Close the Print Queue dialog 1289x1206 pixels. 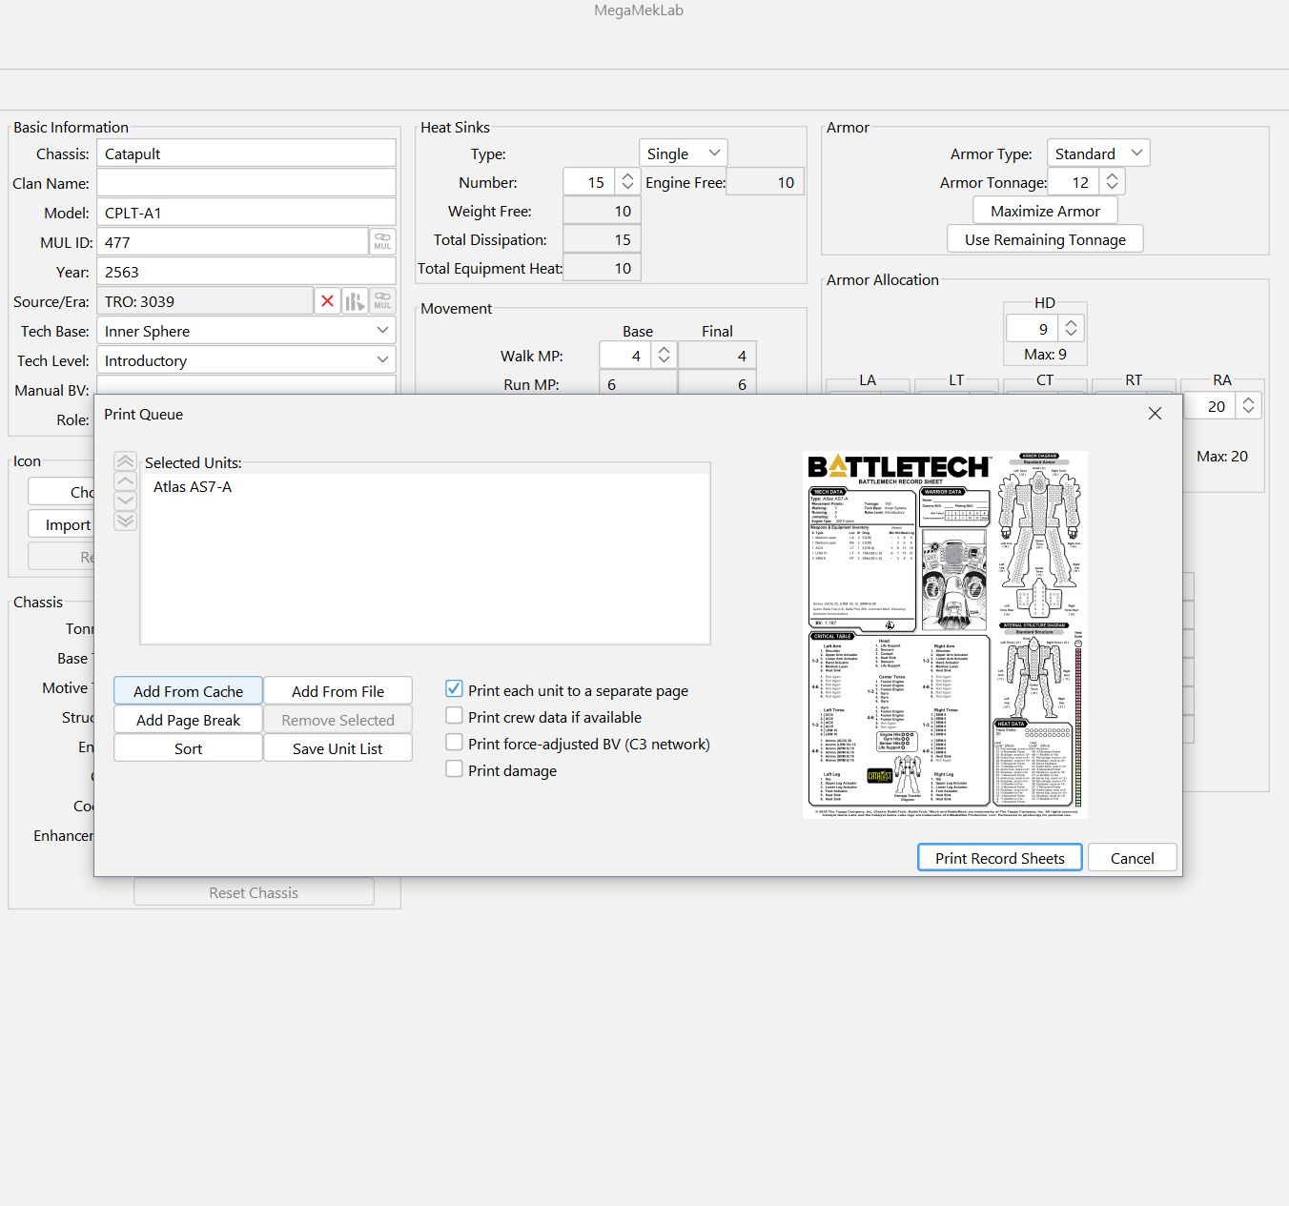pos(1155,414)
